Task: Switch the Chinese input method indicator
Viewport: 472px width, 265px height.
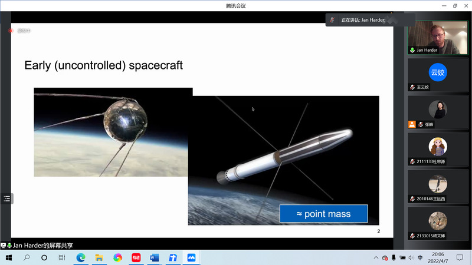Action: point(420,258)
